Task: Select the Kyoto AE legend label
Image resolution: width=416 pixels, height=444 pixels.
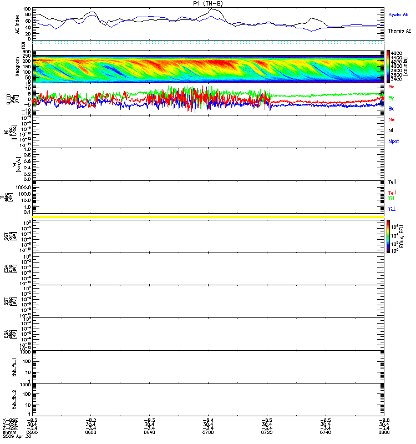Action: pyautogui.click(x=398, y=14)
